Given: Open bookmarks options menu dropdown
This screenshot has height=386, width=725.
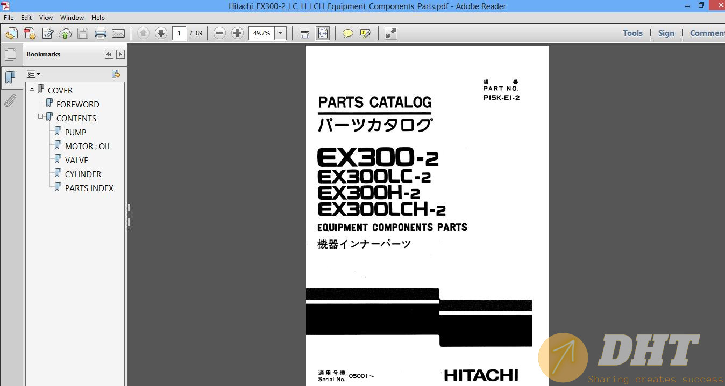Looking at the screenshot, I should coord(33,74).
